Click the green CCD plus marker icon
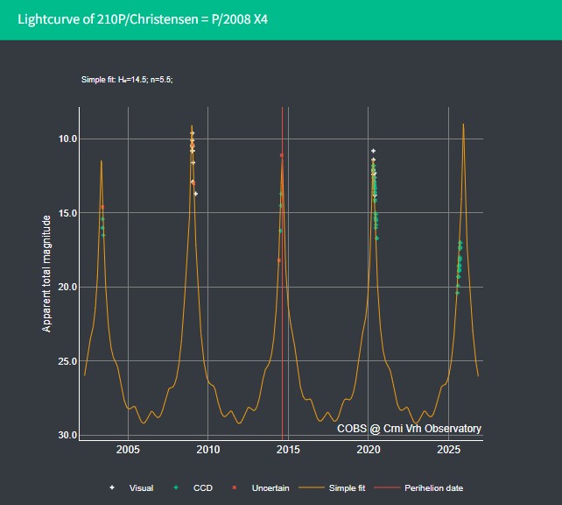The width and height of the screenshot is (562, 505). pyautogui.click(x=176, y=487)
